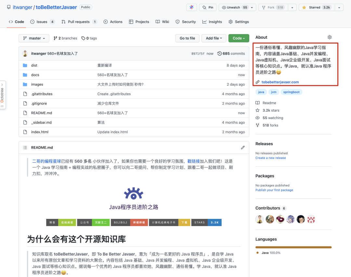Viewport: 351px width, 277px height.
Task: Open the Security tab
Action: point(186,22)
